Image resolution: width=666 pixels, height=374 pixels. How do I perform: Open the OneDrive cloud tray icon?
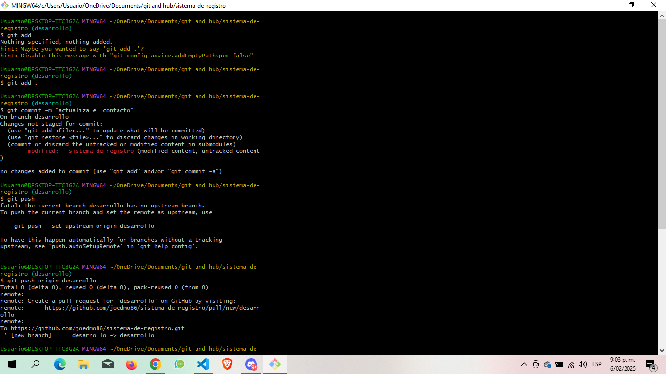pyautogui.click(x=547, y=364)
